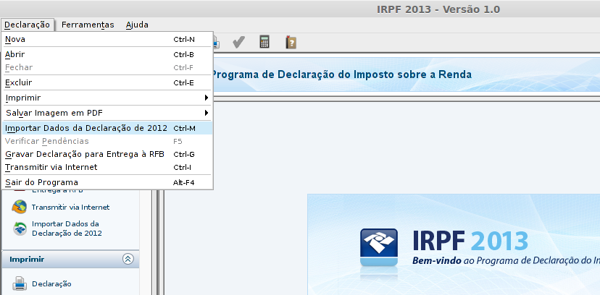Click the checkmark verify toolbar icon

coord(238,42)
